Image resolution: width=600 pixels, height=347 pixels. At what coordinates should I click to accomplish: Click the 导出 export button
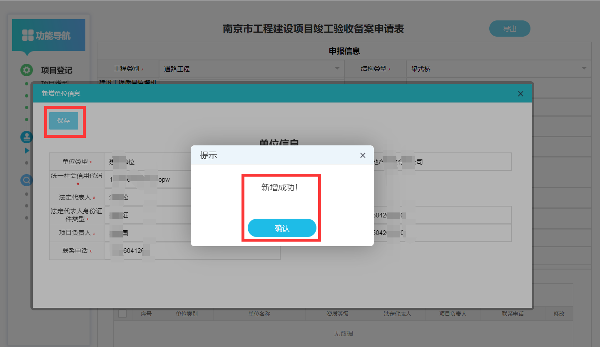click(509, 29)
